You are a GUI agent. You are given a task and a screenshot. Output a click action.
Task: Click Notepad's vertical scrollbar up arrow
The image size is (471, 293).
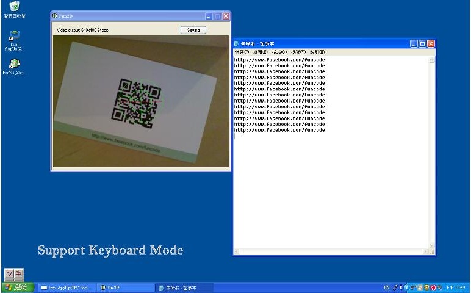pyautogui.click(x=432, y=60)
